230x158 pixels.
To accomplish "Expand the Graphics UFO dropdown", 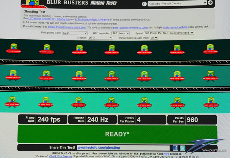I will 101,38.
